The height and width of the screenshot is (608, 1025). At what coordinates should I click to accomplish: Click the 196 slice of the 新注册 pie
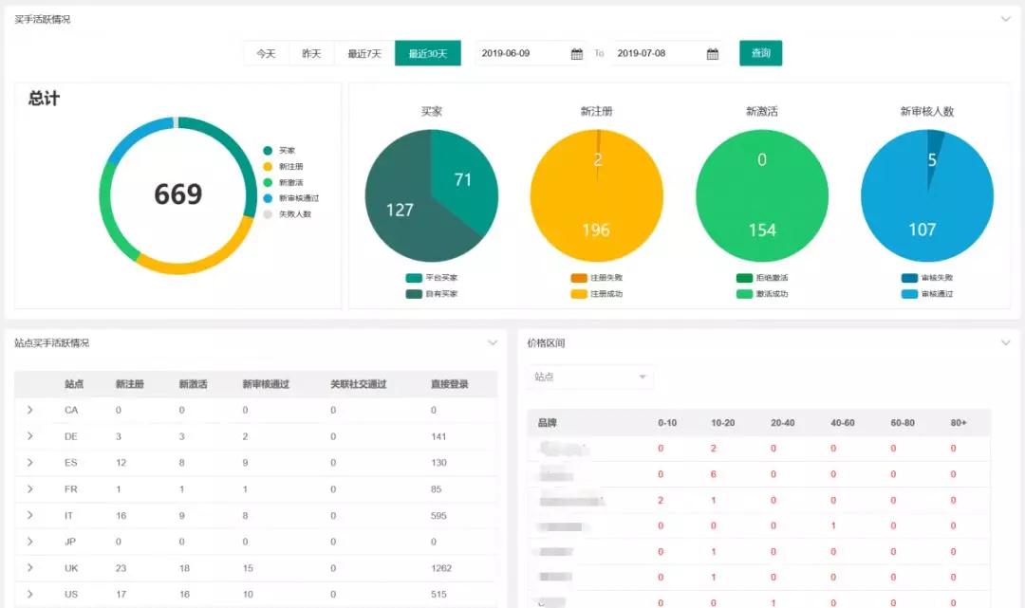point(595,230)
